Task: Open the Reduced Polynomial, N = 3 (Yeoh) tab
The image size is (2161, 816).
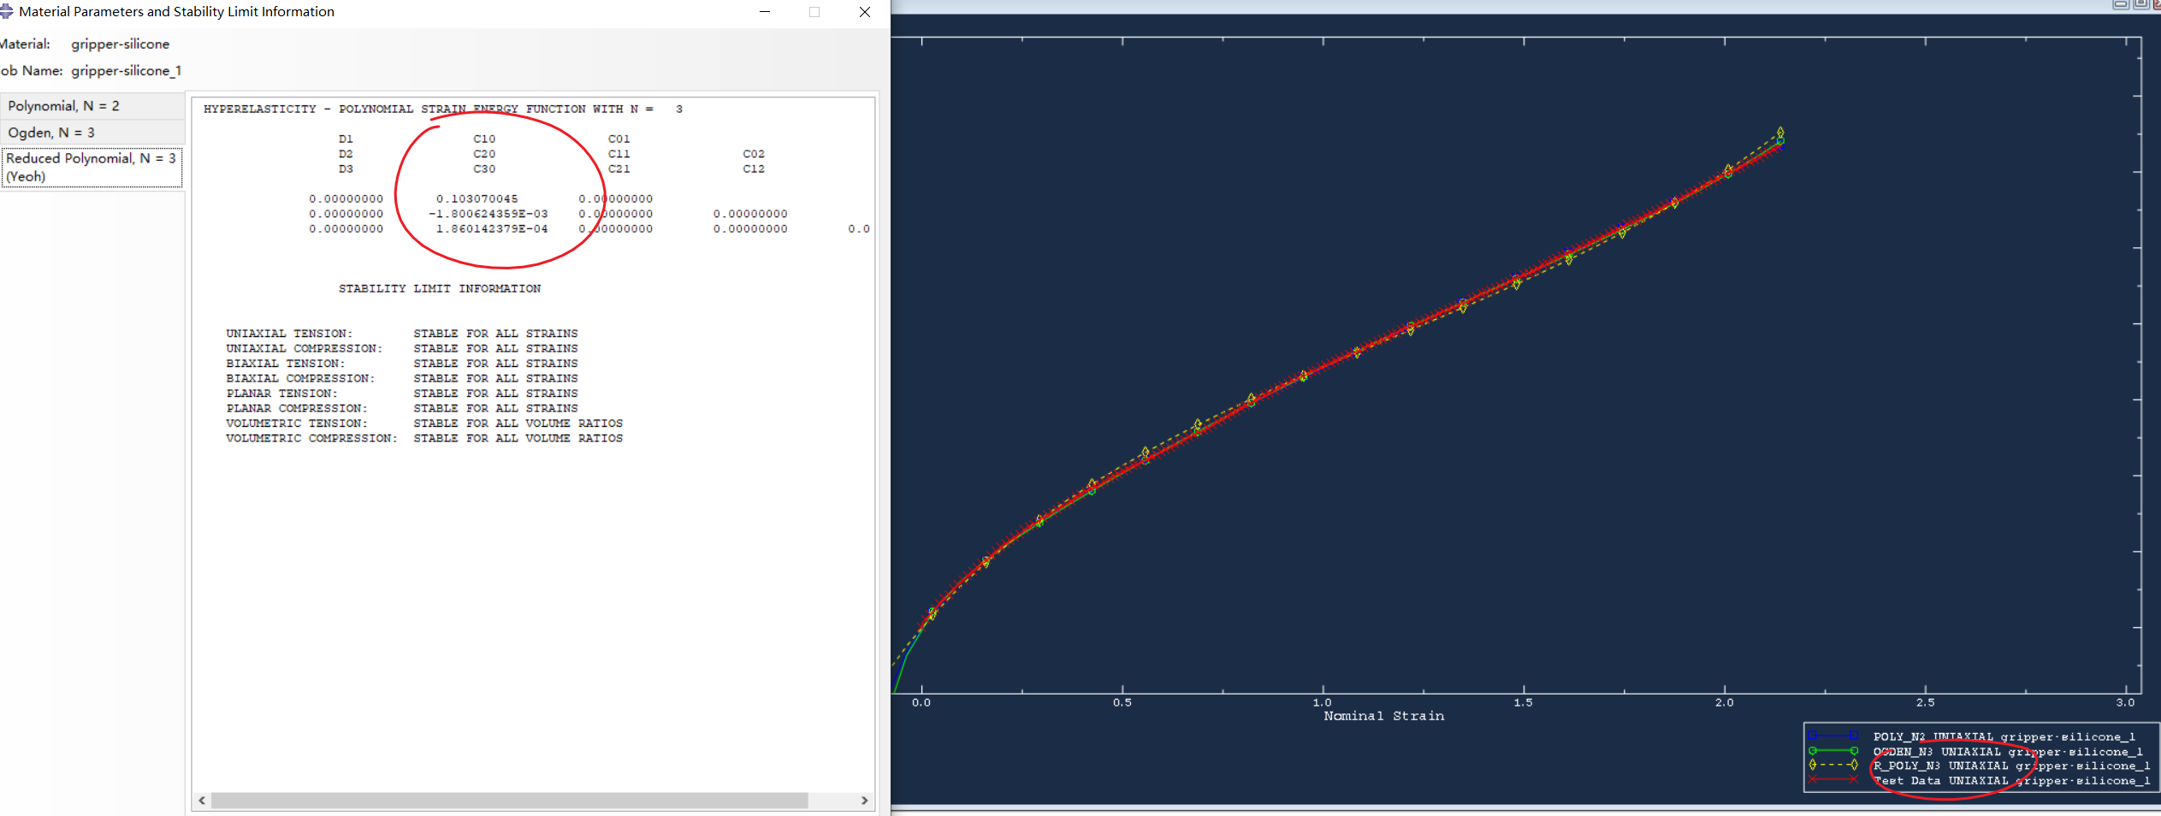Action: click(90, 166)
